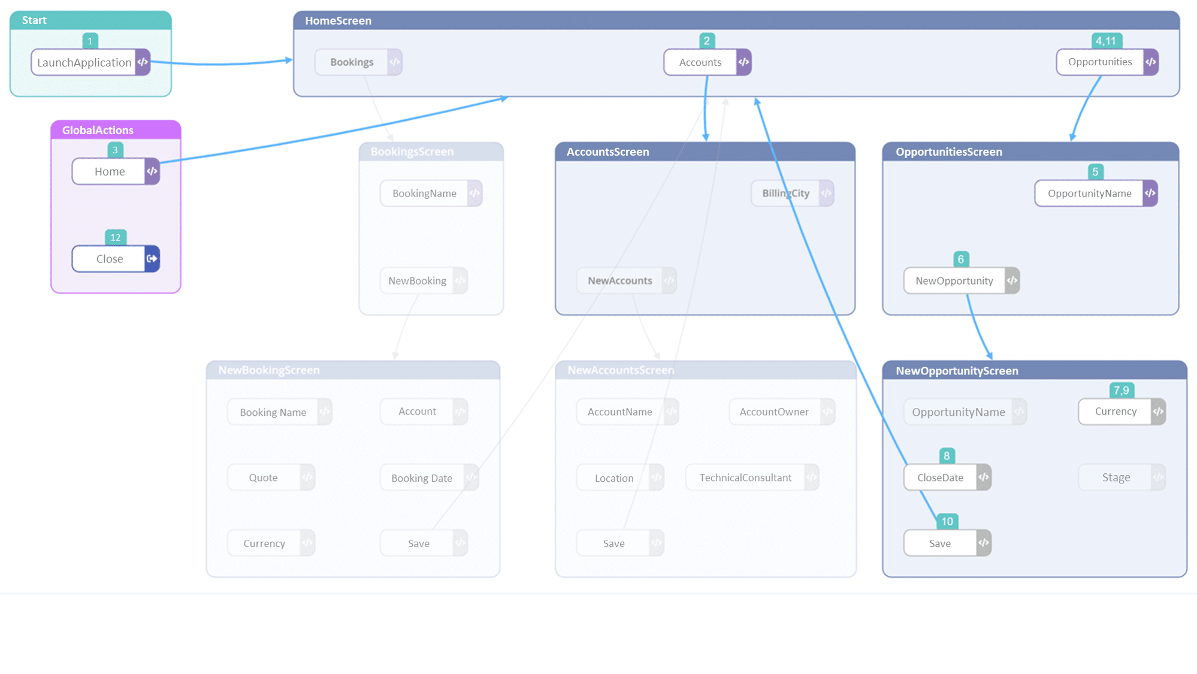Viewport: 1197px width, 674px height.
Task: Click the Home action code icon
Action: (150, 171)
